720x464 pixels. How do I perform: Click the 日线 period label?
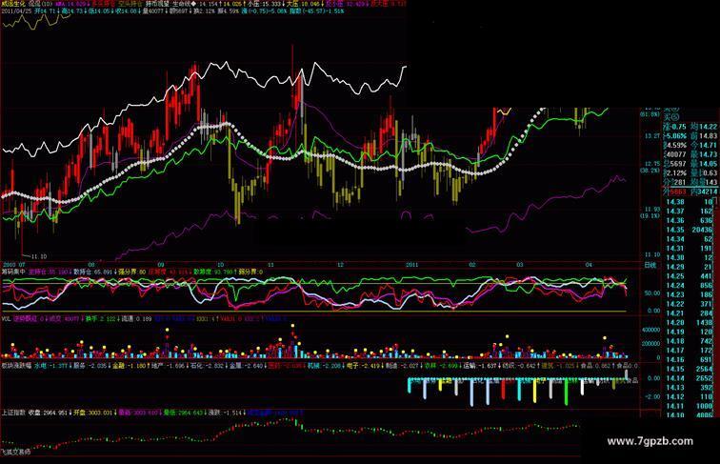[x=650, y=265]
